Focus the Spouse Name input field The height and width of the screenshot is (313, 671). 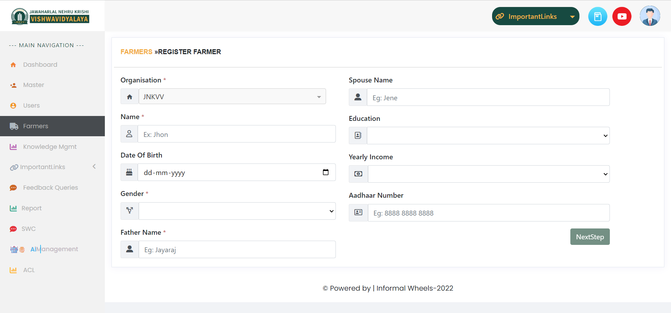click(488, 97)
